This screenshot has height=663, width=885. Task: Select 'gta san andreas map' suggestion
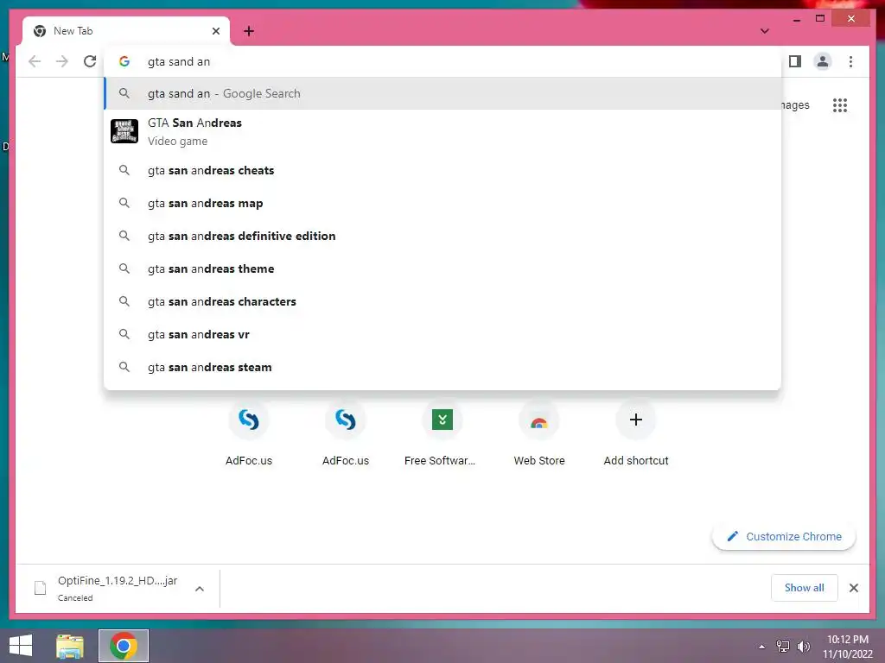click(x=442, y=203)
